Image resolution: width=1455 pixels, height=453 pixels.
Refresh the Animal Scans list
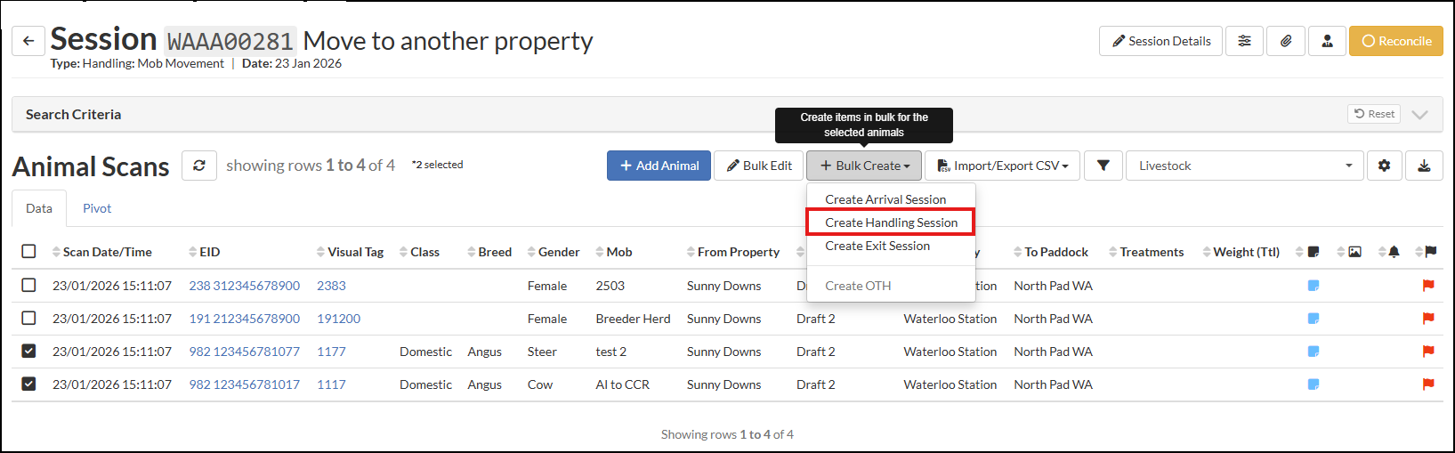pos(199,166)
